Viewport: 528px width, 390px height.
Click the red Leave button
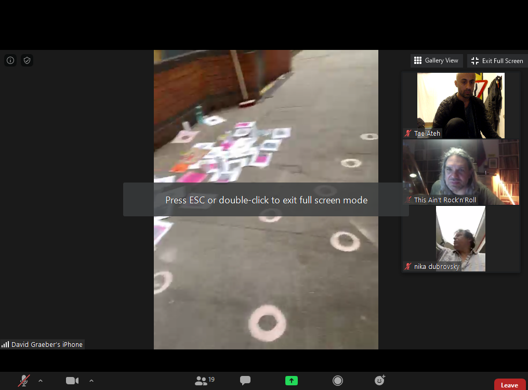[x=509, y=385]
